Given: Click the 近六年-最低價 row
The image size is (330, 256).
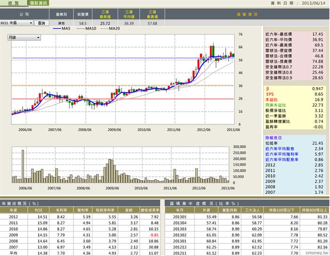Looking at the screenshot, I should coord(294,34).
